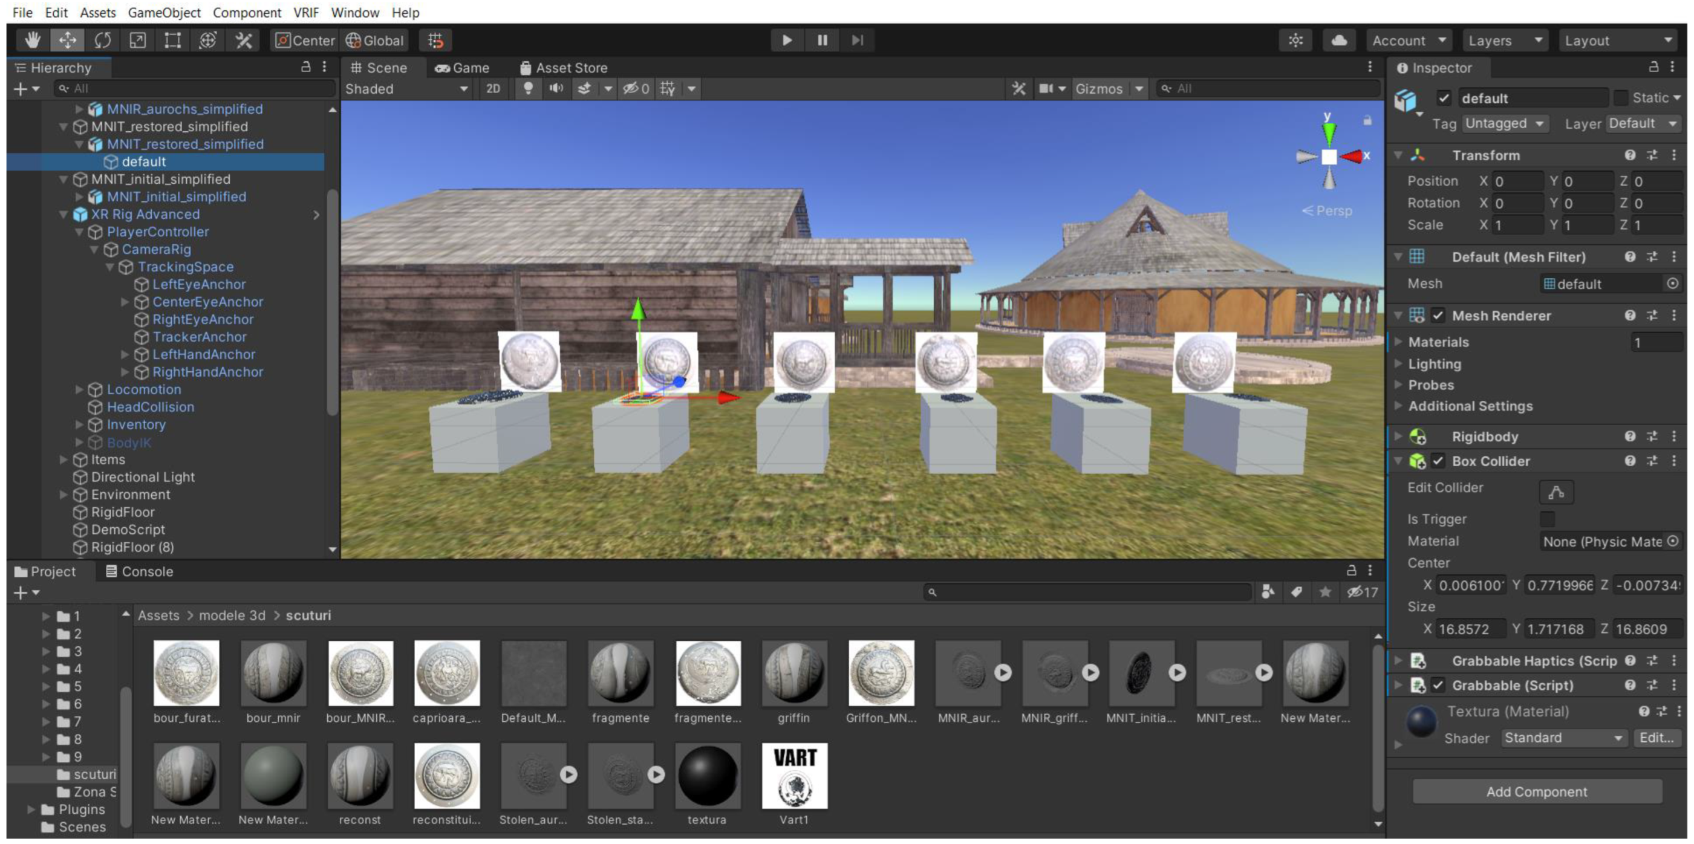This screenshot has height=844, width=1694.
Task: Click the shader Edit button
Action: point(1656,738)
